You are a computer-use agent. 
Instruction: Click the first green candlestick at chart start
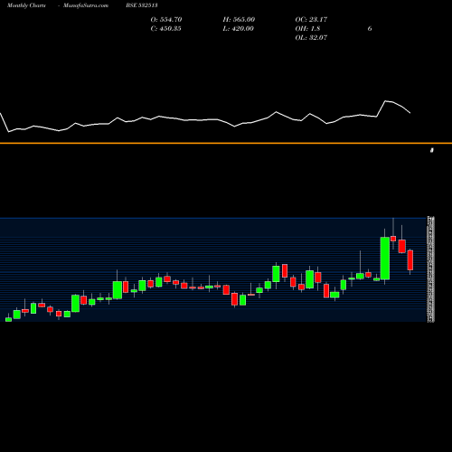pos(9,319)
